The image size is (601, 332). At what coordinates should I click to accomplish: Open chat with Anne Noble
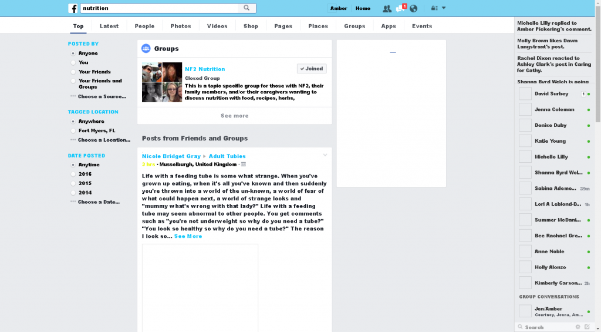tap(554, 251)
